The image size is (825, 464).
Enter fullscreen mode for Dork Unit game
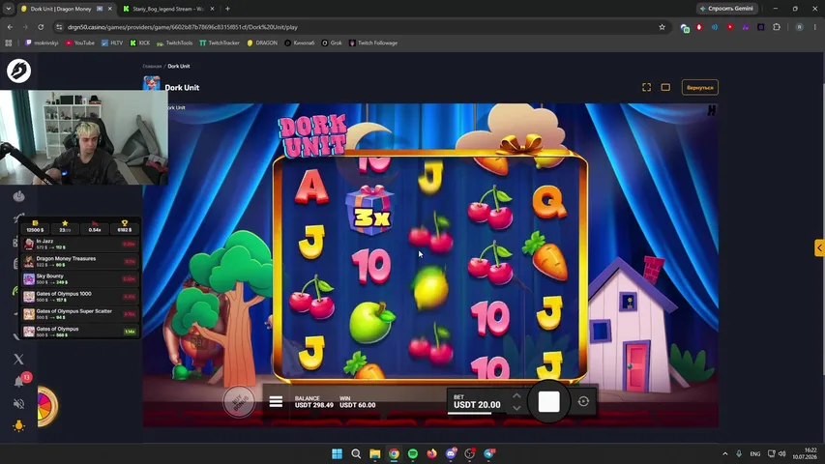click(647, 87)
